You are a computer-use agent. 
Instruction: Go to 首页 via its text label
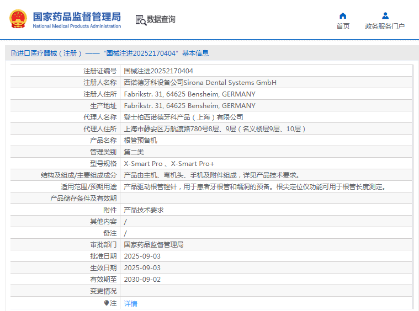click(343, 26)
